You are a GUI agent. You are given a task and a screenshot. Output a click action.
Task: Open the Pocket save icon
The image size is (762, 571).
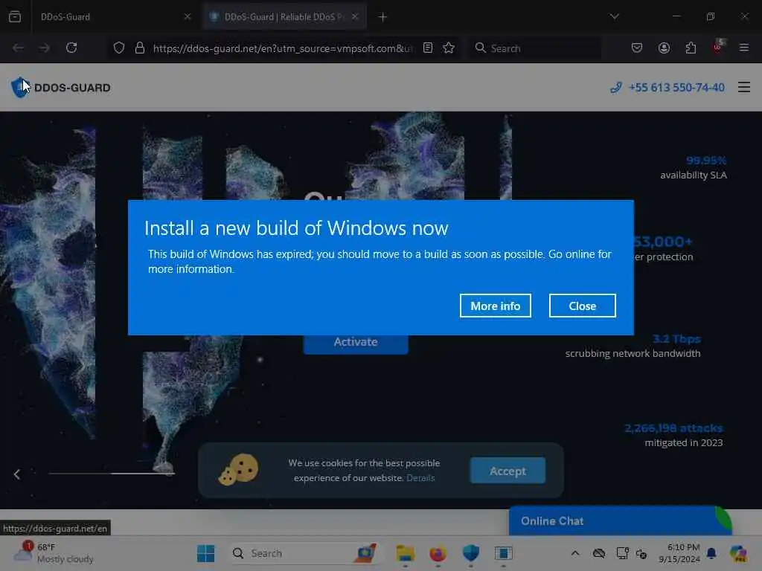click(x=637, y=48)
